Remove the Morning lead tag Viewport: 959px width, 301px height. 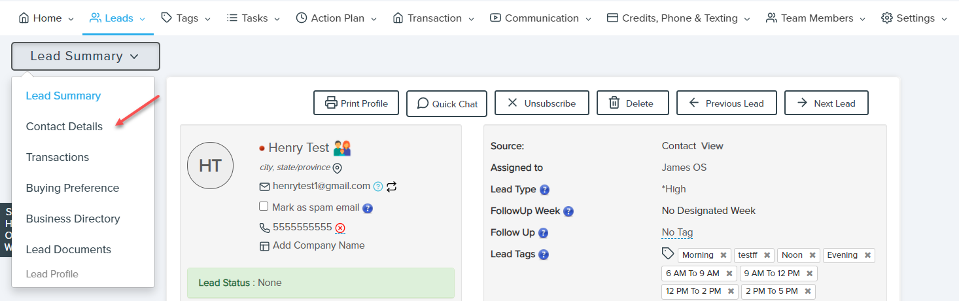click(x=723, y=255)
